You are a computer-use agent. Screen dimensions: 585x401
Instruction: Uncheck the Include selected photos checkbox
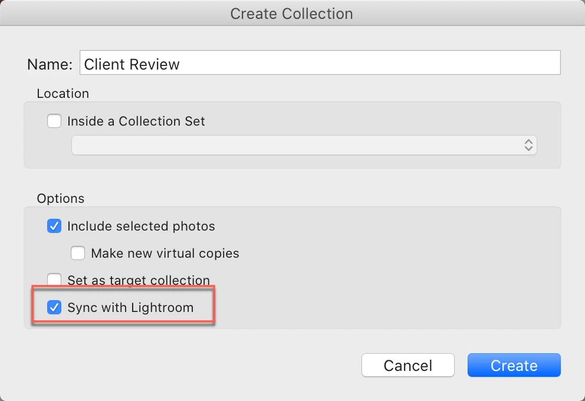[54, 226]
